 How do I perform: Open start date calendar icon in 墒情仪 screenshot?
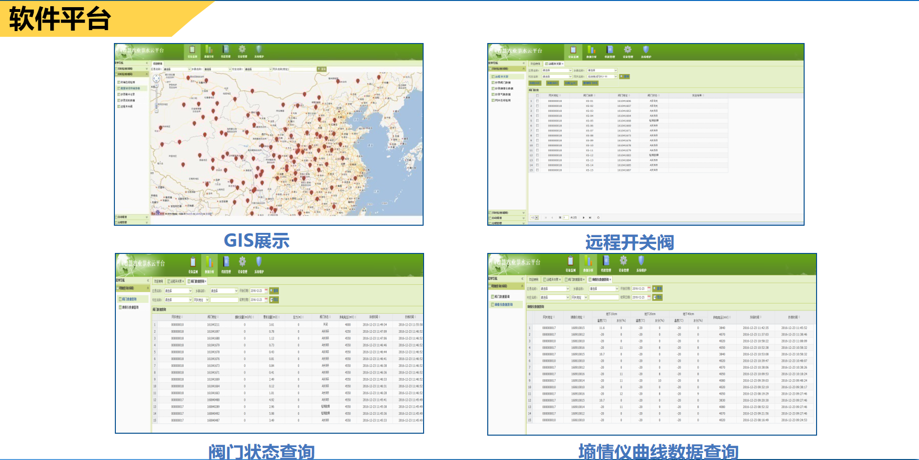coord(649,289)
